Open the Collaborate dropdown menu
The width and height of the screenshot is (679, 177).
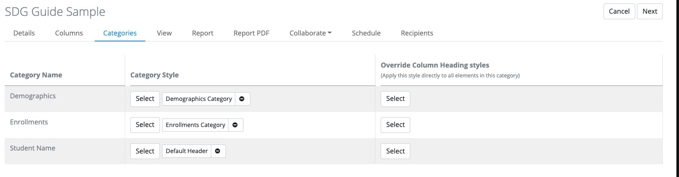[x=310, y=33]
